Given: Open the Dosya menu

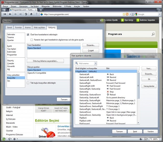Looking at the screenshot, I should [x=5, y=6].
